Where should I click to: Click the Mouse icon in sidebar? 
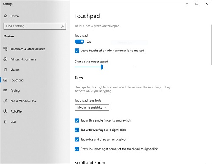click(x=6, y=70)
